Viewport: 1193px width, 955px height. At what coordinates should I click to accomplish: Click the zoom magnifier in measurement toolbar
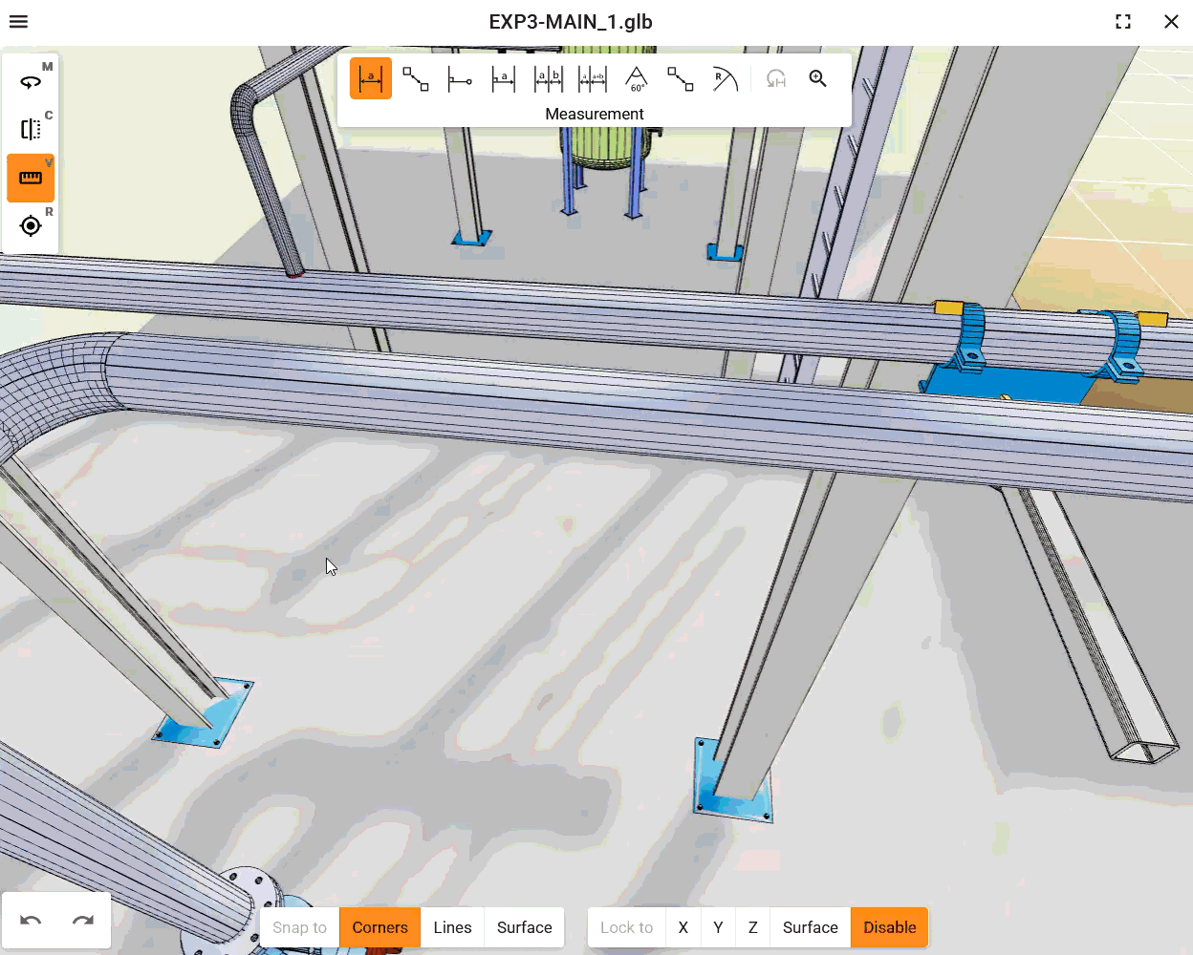818,78
